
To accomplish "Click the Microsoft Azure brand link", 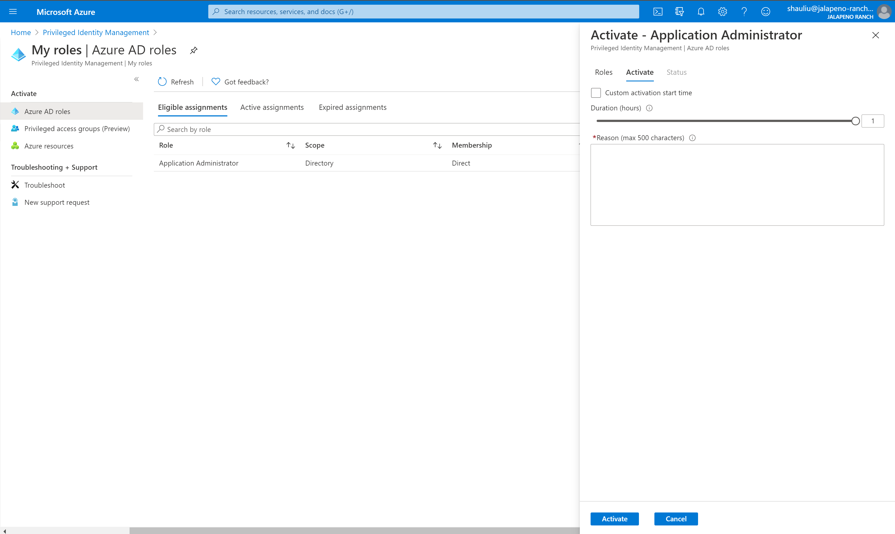I will point(66,12).
